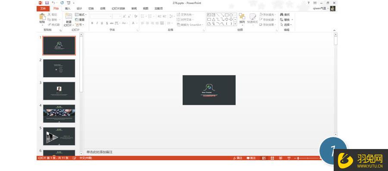
Task: Toggle the Notes (备注) pane in status bar
Action: (238, 158)
